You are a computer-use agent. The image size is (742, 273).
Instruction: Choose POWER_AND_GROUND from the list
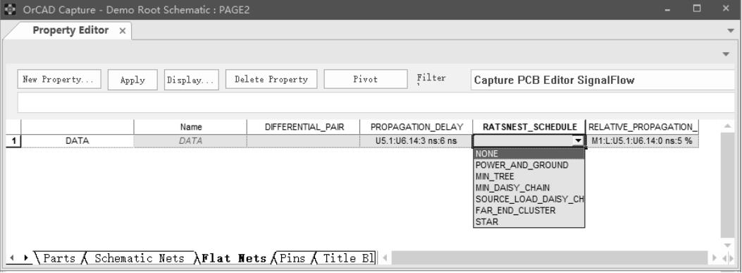pos(528,165)
